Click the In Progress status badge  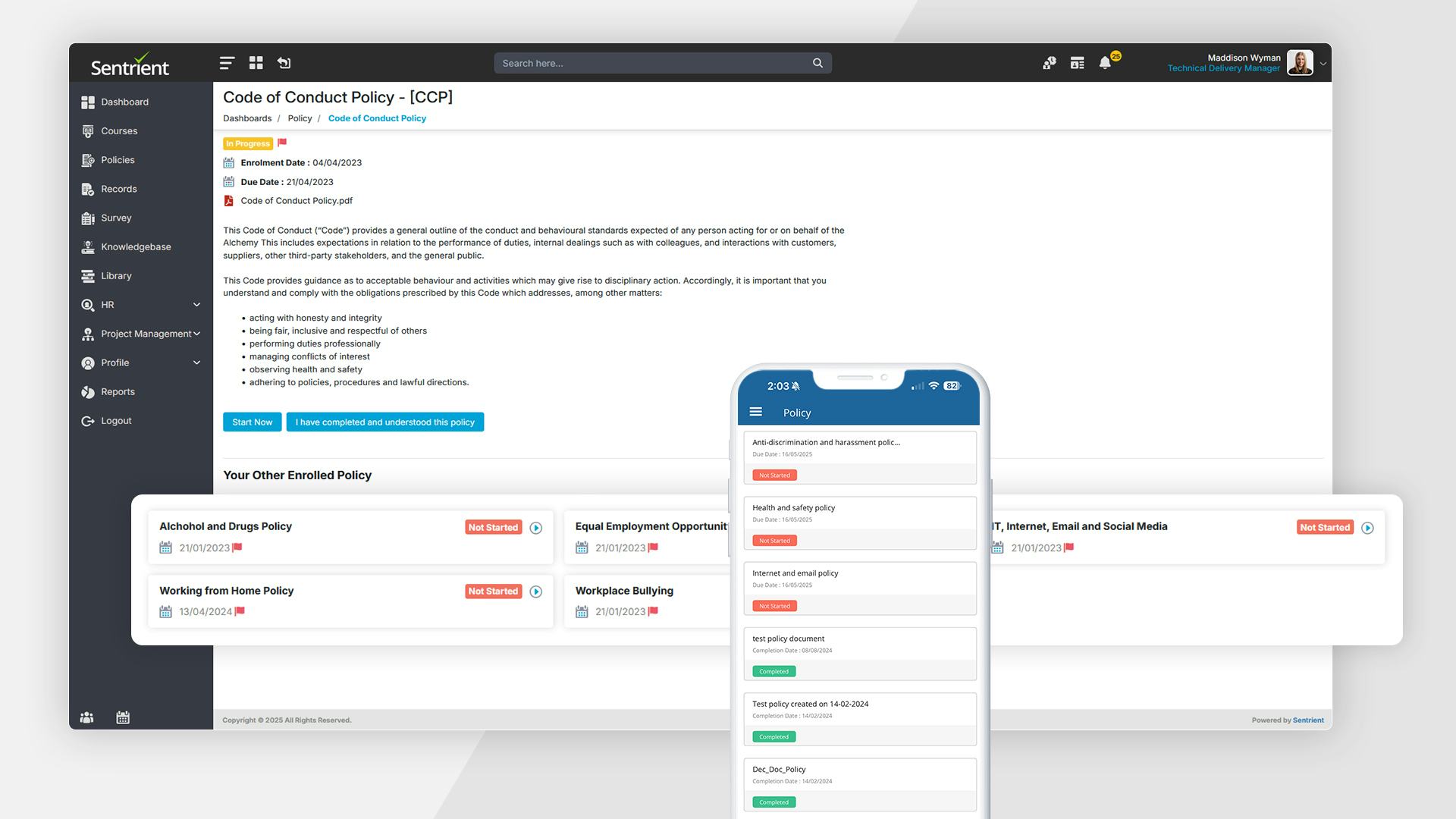pos(247,143)
